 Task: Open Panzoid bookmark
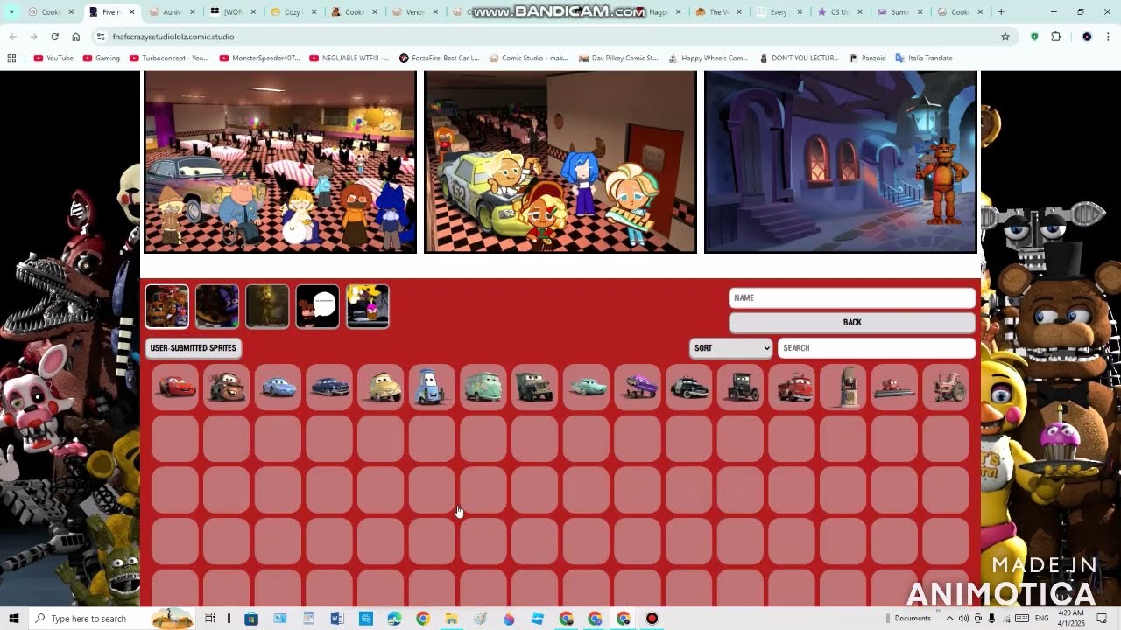867,58
